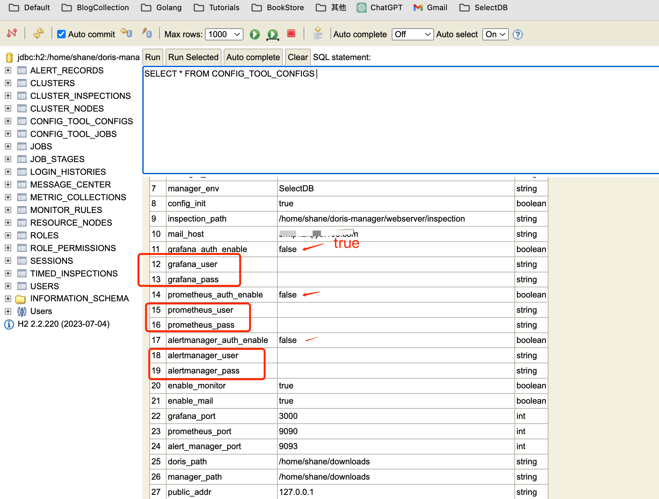Viewport: 659px width, 499px height.
Task: Open the SelectDB bookmark folder
Action: 483,7
